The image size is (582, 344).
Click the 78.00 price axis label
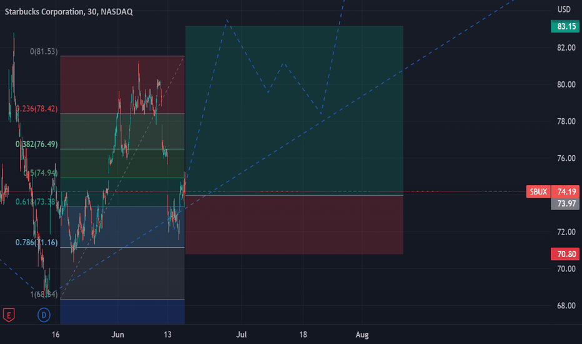(x=566, y=121)
